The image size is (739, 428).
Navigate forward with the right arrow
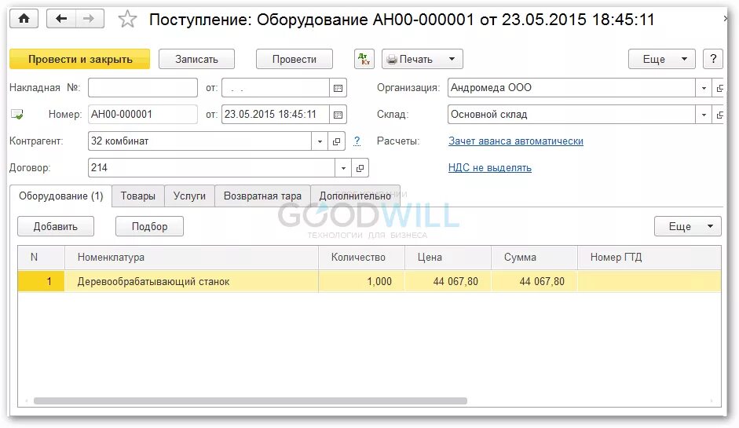click(x=89, y=19)
